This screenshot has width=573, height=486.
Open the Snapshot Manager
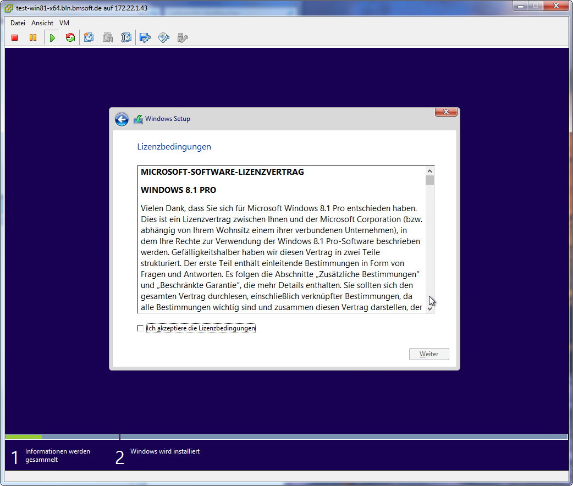click(126, 37)
